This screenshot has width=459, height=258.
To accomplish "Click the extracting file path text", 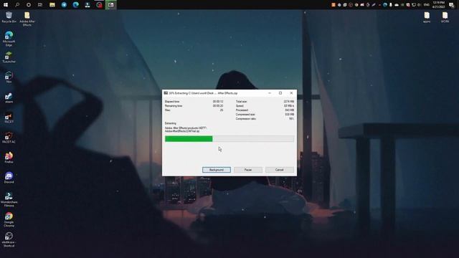I will pos(186,130).
